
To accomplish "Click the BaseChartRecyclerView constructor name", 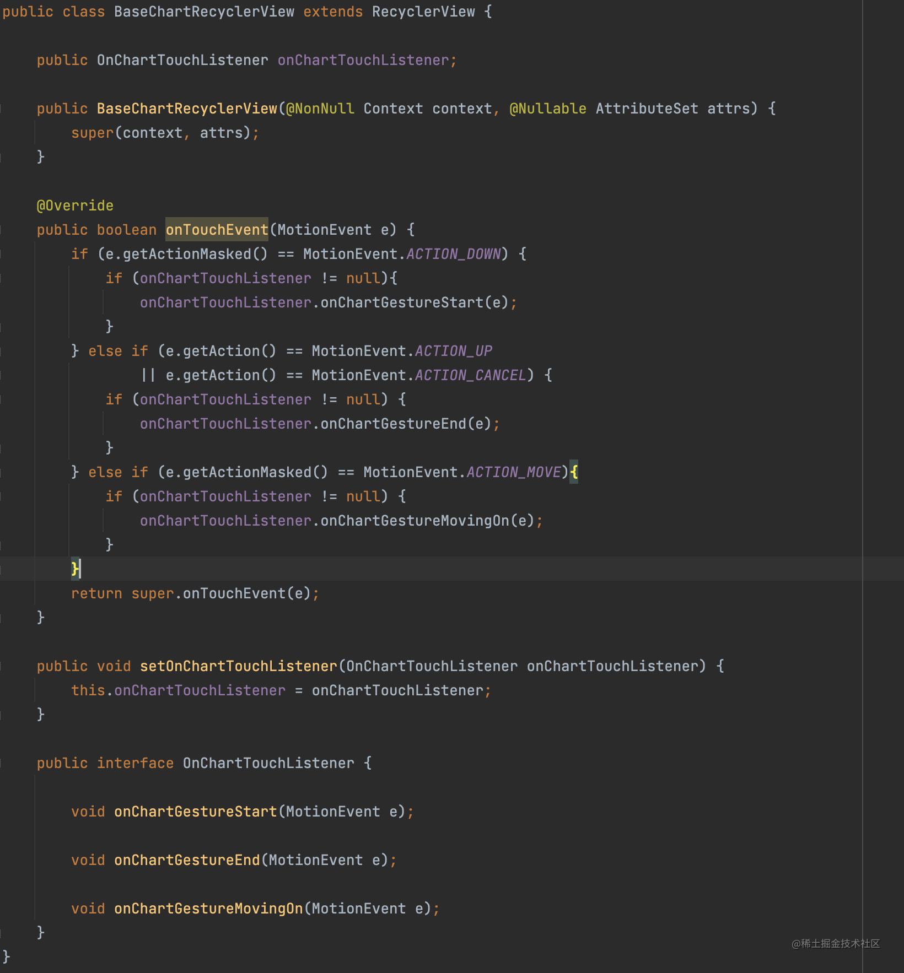I will tap(187, 109).
